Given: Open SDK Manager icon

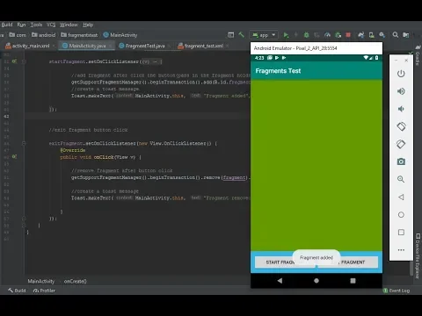Looking at the screenshot, I should tap(382, 35).
